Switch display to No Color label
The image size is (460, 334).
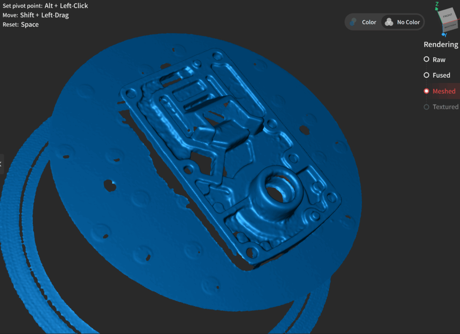coord(408,22)
